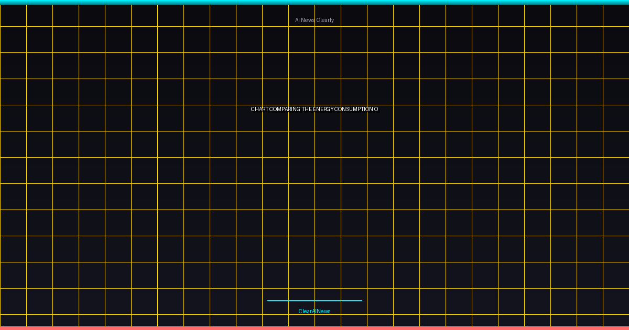This screenshot has height=330, width=629.
Task: Click the word "COMPARING" in the headline
Action: click(285, 109)
